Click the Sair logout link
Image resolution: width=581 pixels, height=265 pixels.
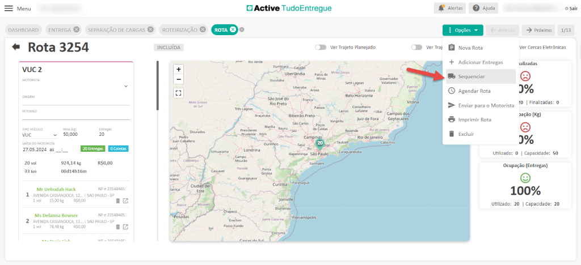click(571, 8)
